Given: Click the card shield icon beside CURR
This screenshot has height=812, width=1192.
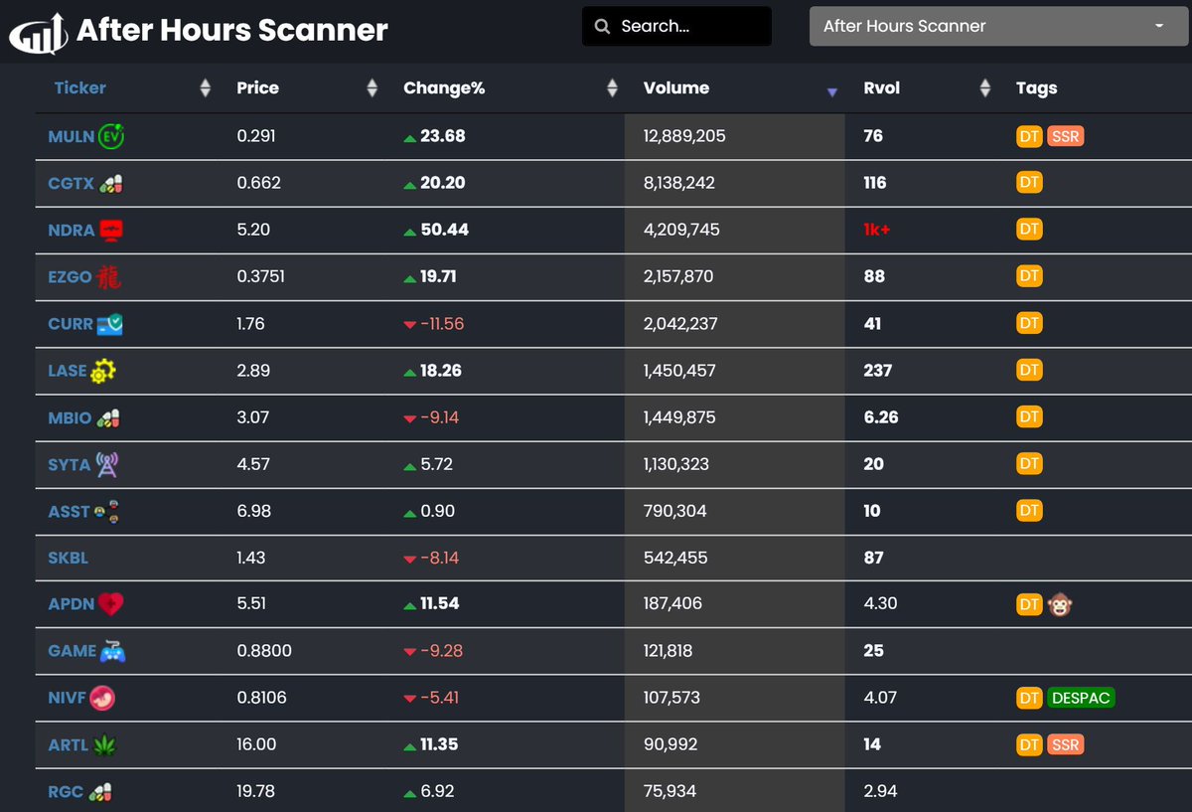Looking at the screenshot, I should (x=109, y=324).
